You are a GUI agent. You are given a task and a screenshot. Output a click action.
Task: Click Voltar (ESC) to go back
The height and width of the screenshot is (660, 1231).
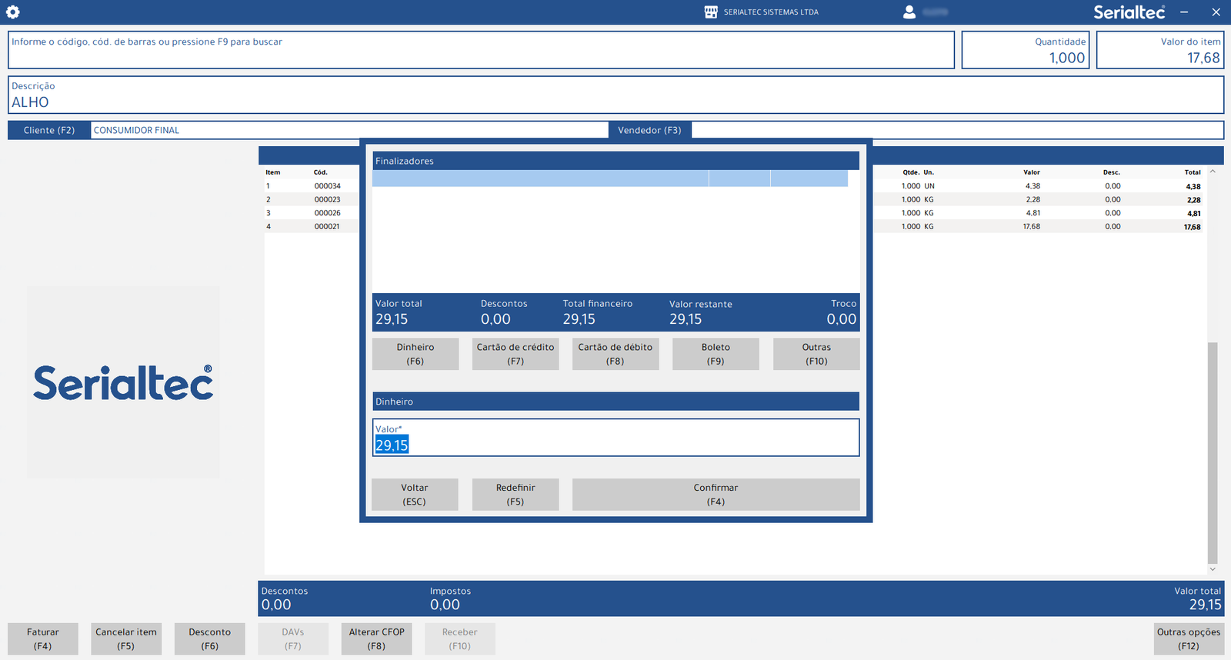click(415, 495)
